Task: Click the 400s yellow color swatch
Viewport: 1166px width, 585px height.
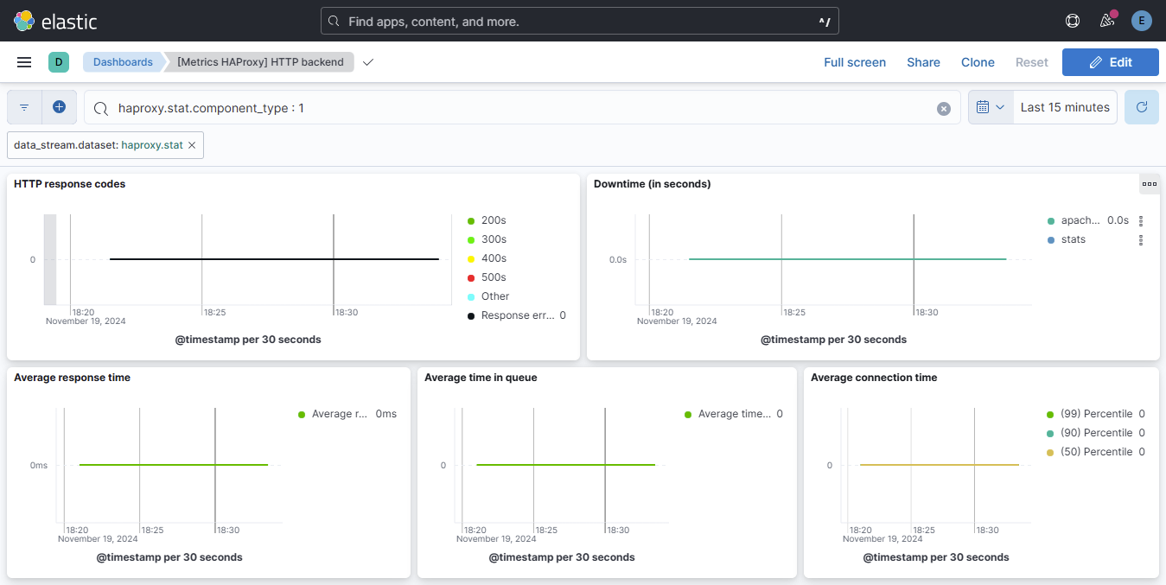Action: 471,258
